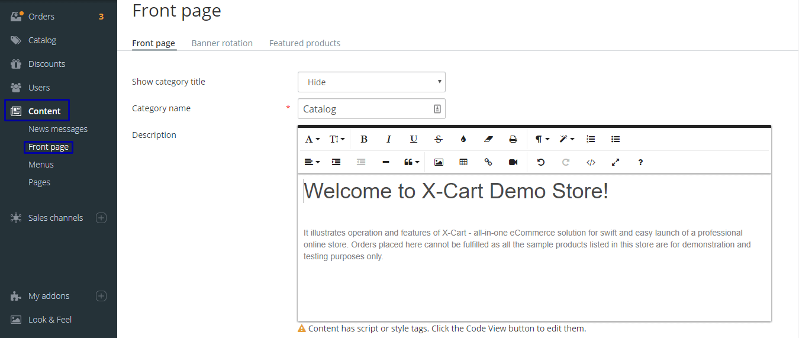Open Orders in the sidebar
Viewport: 799px width, 338px height.
coord(41,17)
